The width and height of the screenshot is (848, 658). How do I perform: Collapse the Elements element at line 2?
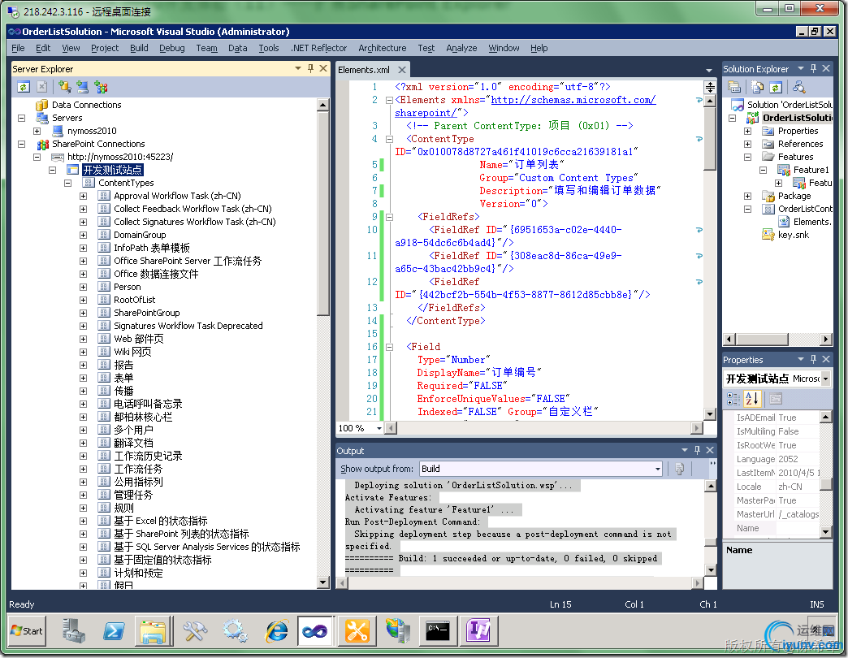pyautogui.click(x=389, y=100)
